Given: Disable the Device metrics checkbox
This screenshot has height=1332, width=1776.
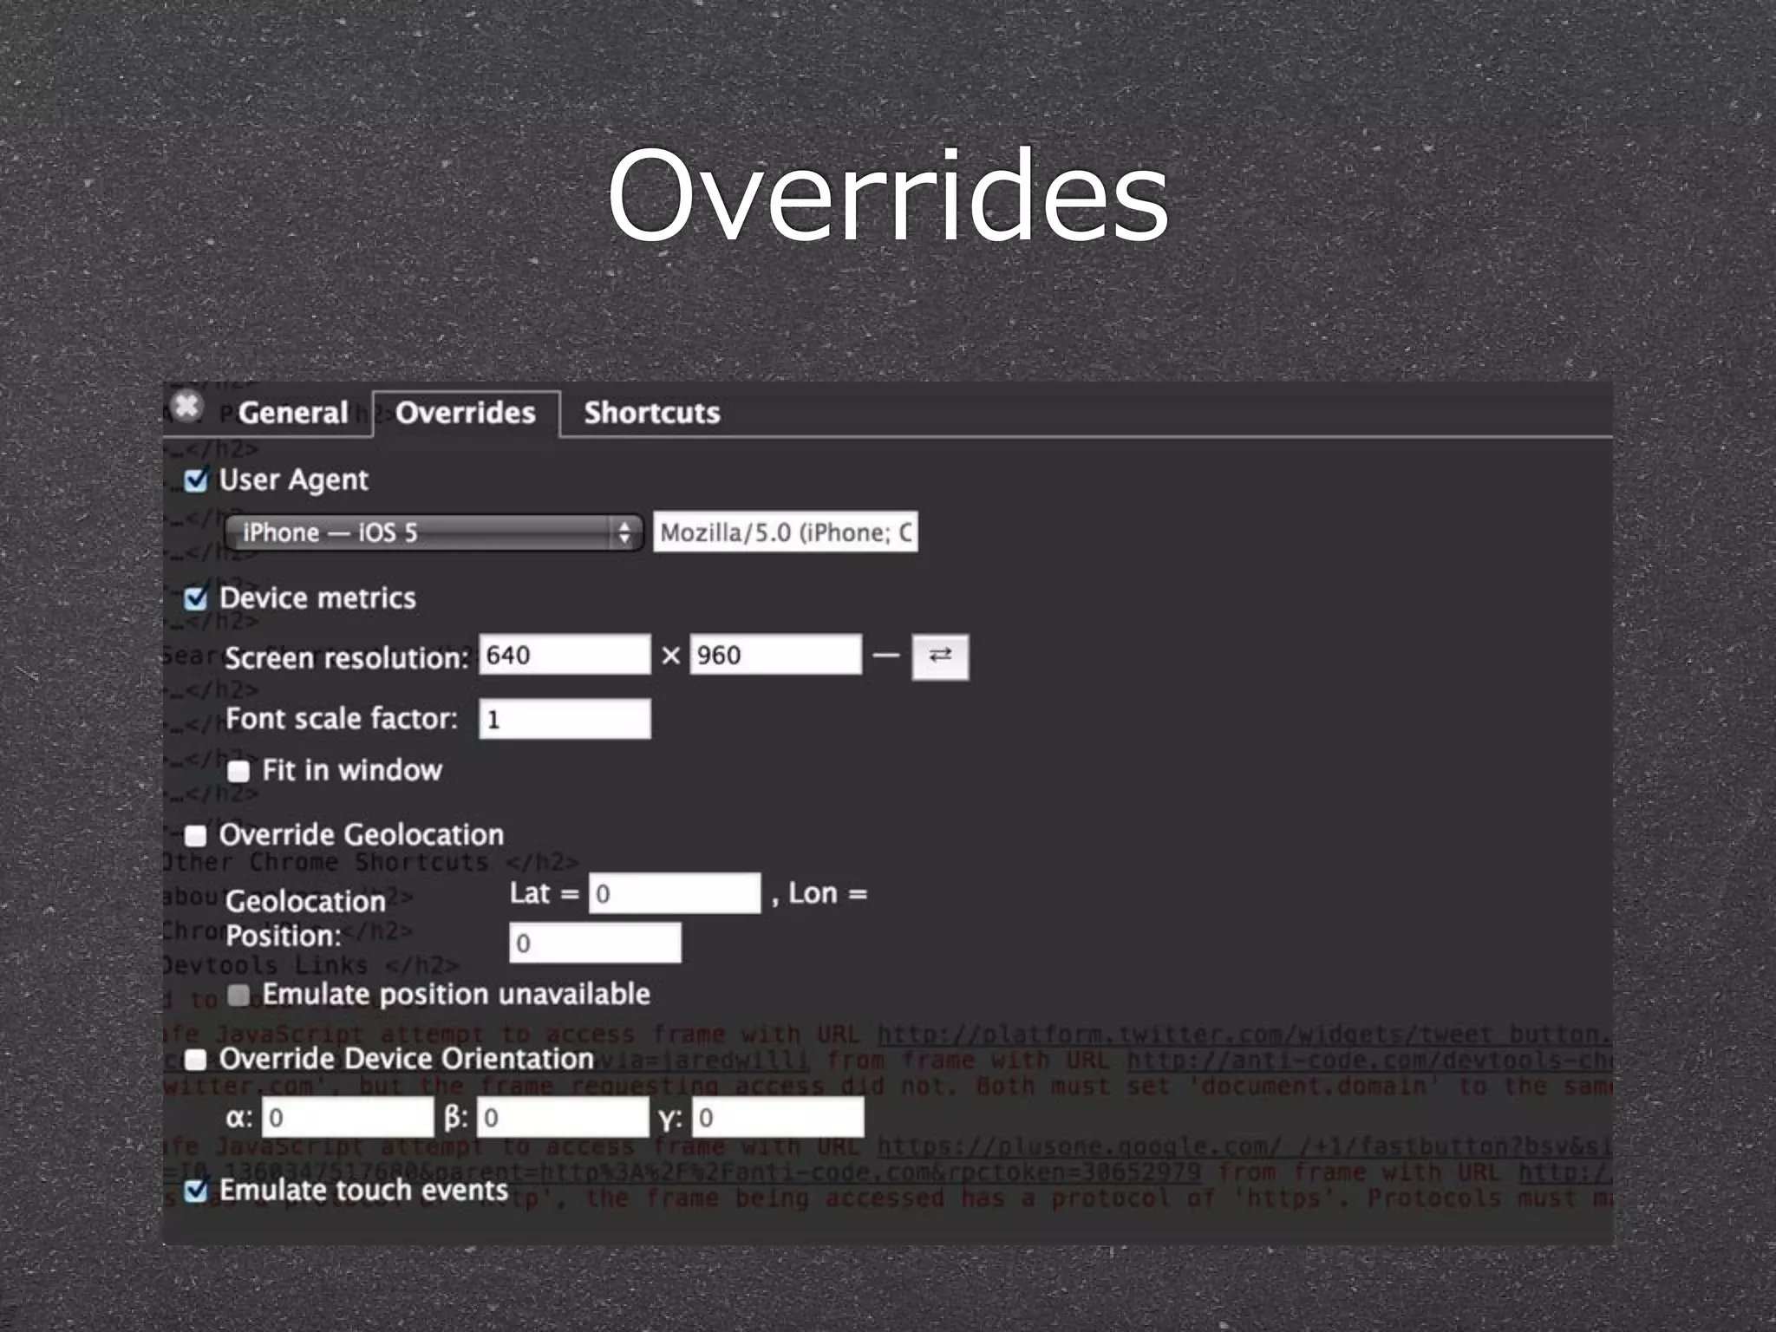Looking at the screenshot, I should click(x=197, y=598).
